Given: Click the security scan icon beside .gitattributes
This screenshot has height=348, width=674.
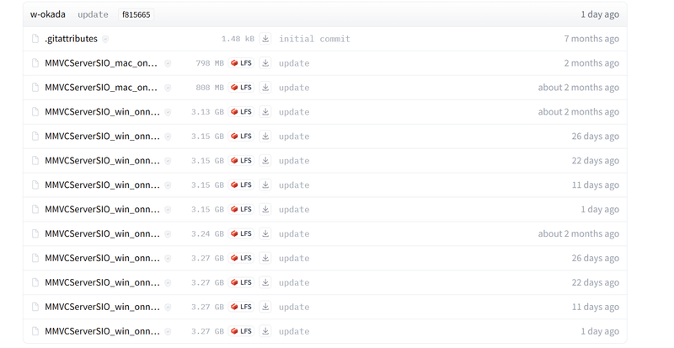Looking at the screenshot, I should coord(105,39).
